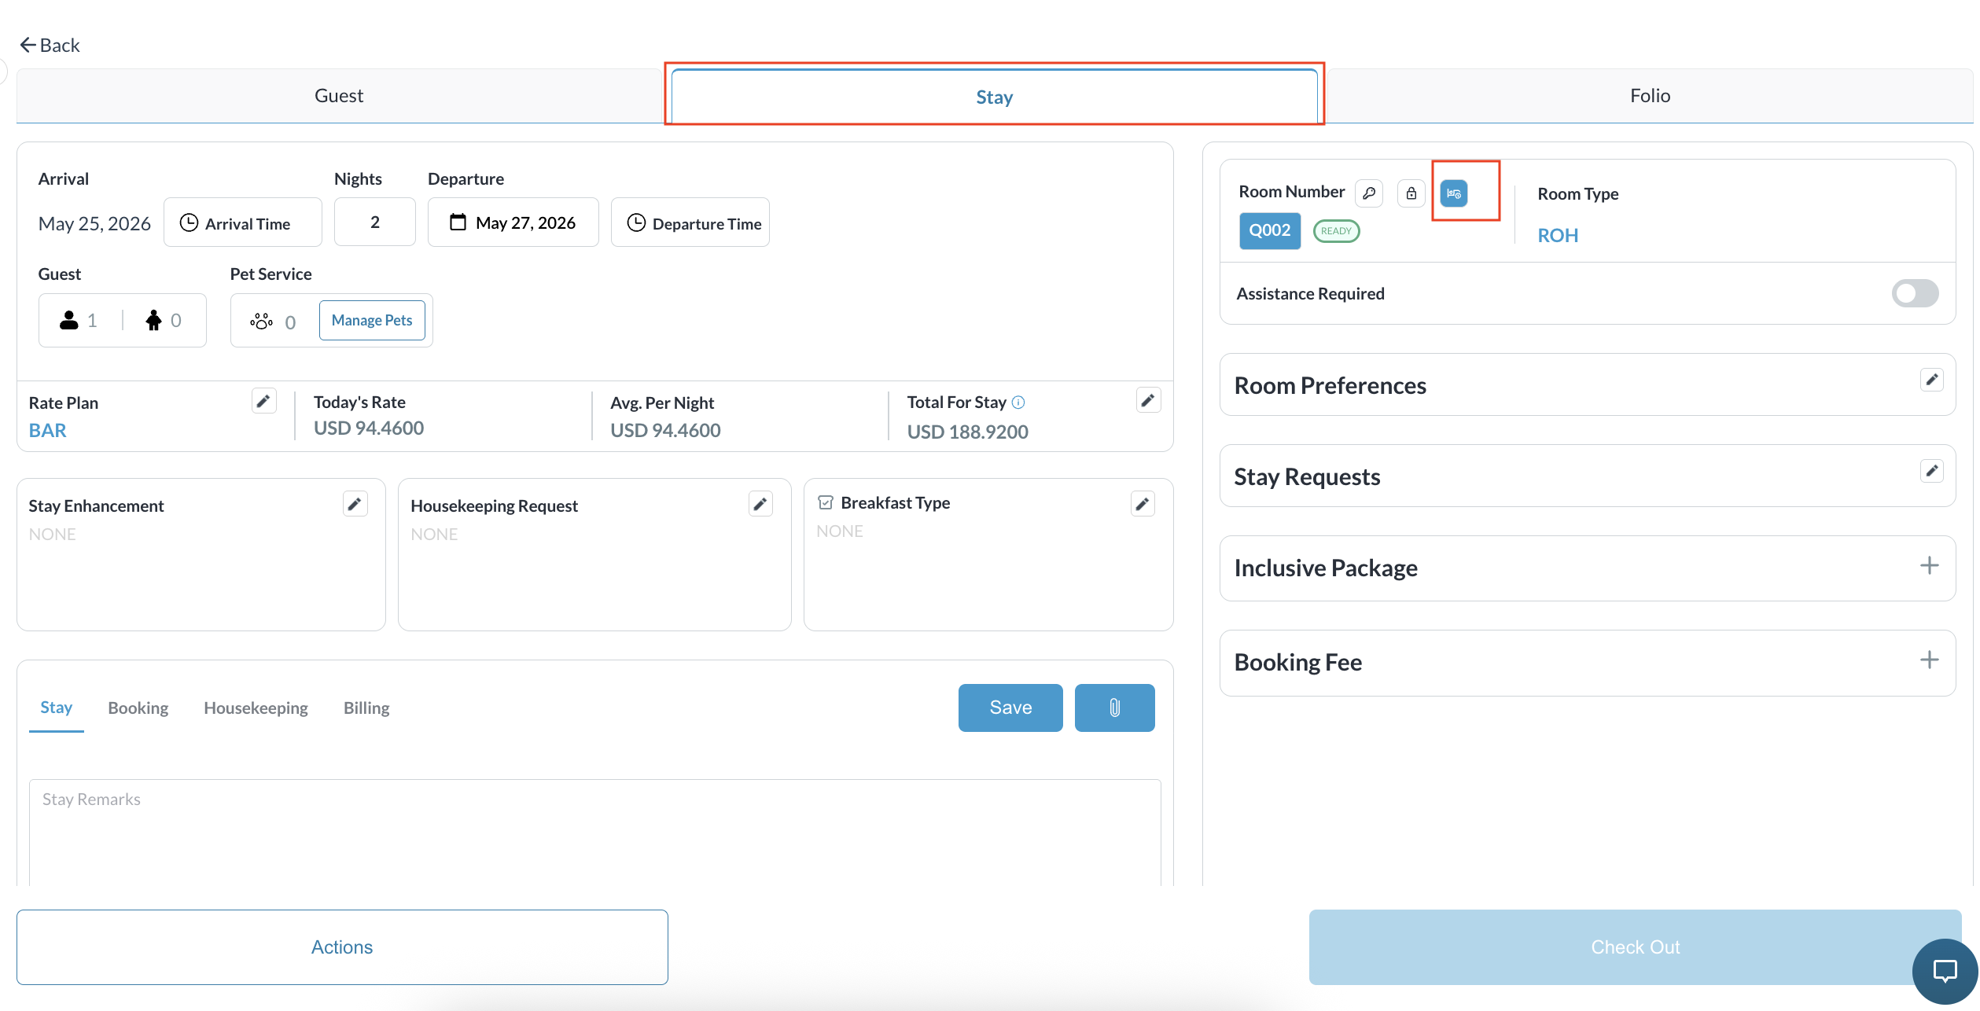Expand the Inclusive Package section
This screenshot has width=1980, height=1011.
(1929, 565)
